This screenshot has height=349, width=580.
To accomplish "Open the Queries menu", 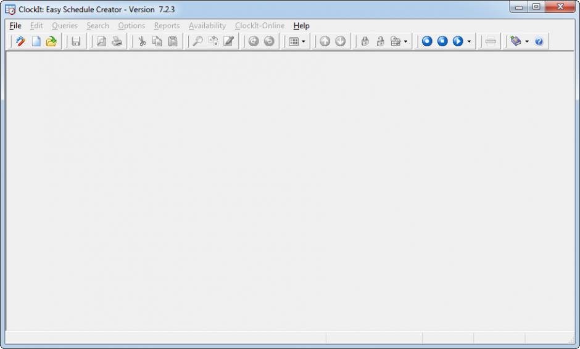I will 65,25.
